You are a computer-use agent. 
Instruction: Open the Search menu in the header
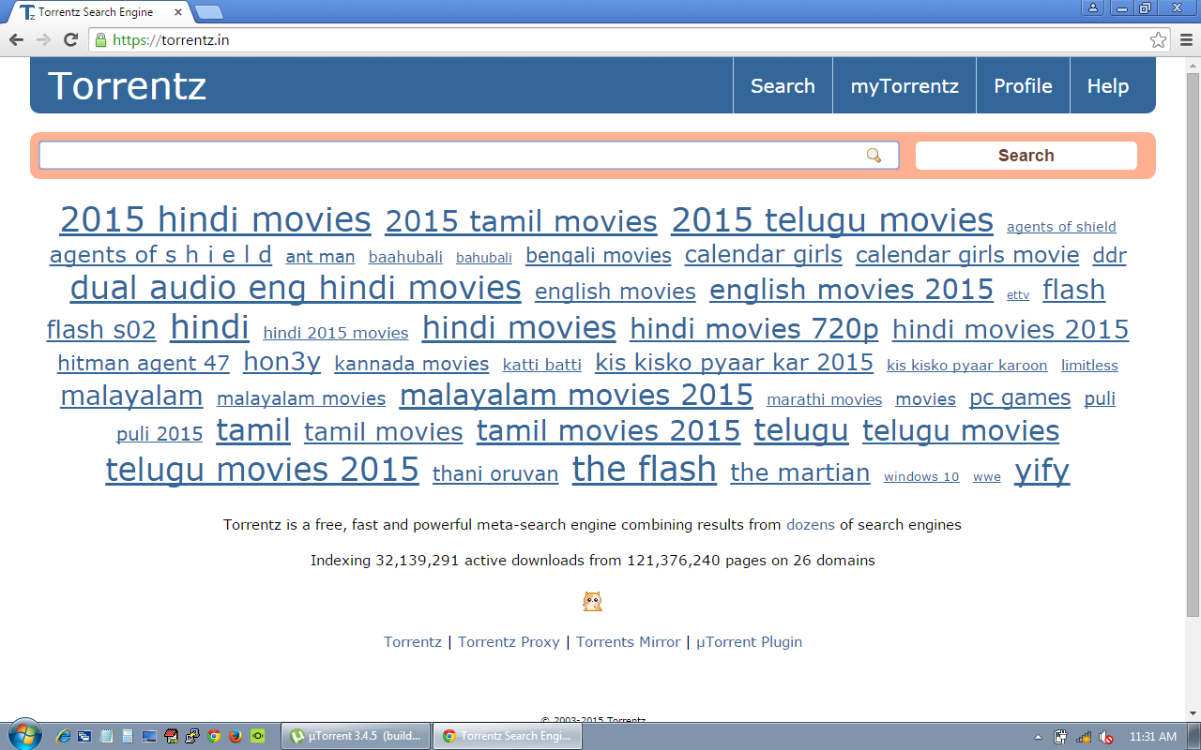point(783,86)
